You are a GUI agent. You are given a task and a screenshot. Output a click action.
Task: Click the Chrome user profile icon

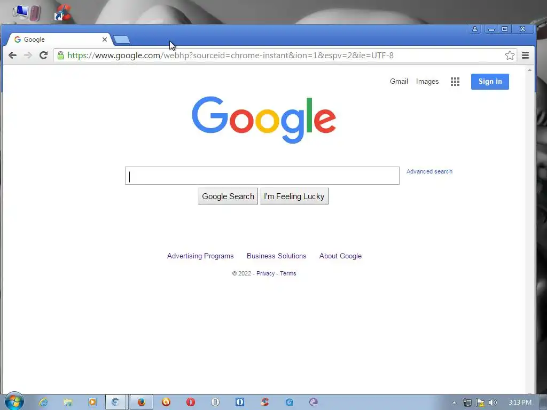tap(475, 29)
